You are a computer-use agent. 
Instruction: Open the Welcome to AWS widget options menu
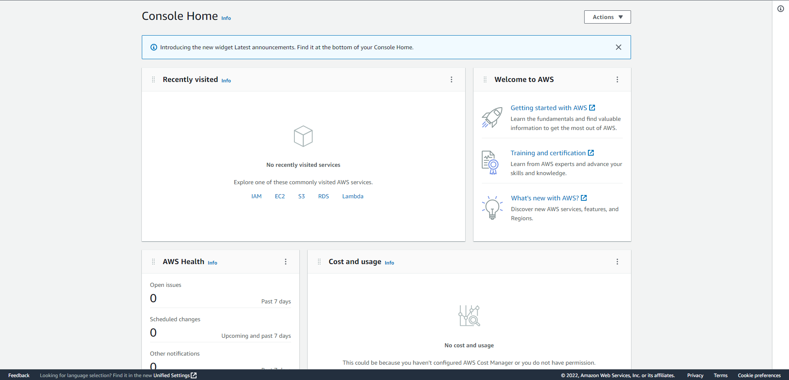click(x=617, y=79)
